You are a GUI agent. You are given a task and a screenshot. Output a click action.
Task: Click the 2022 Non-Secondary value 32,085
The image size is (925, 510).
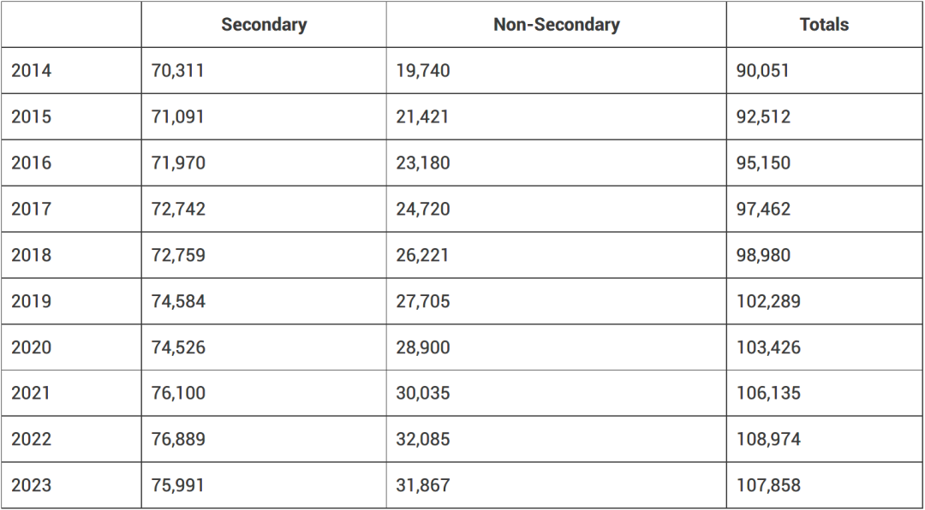tap(423, 439)
